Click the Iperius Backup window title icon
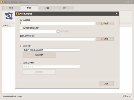 [2, 2]
